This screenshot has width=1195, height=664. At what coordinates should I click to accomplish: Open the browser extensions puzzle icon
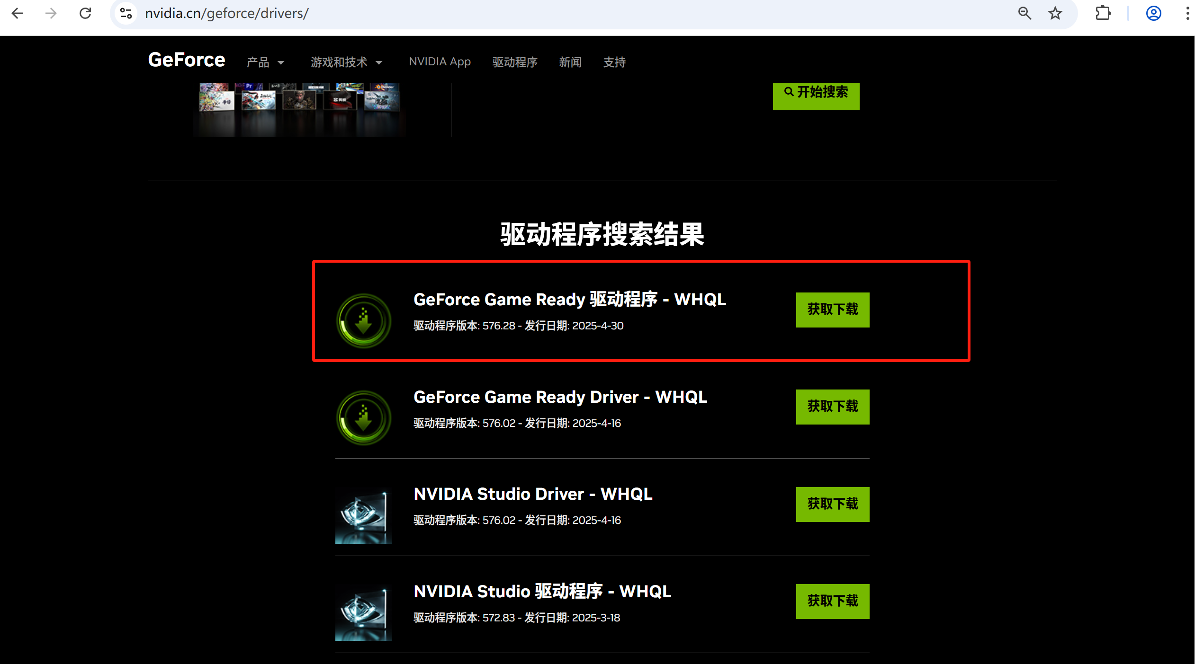1103,13
